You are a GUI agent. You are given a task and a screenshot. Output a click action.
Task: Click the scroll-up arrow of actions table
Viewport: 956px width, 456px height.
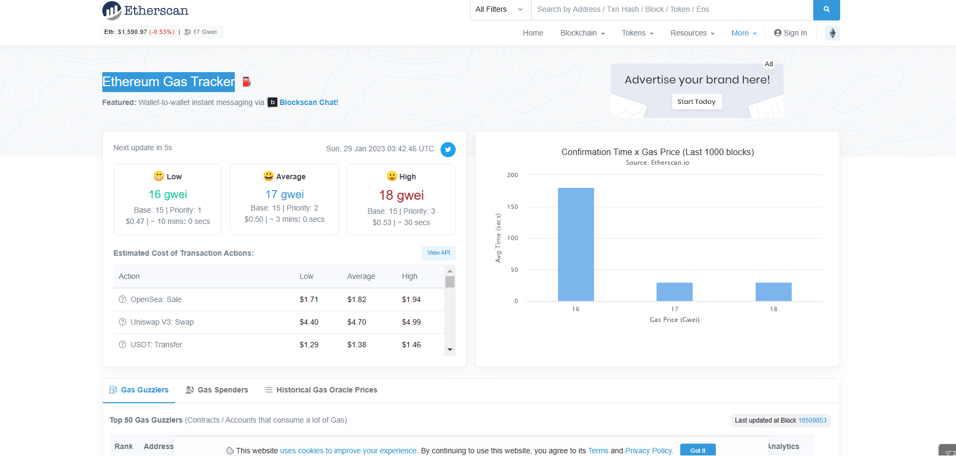click(450, 270)
